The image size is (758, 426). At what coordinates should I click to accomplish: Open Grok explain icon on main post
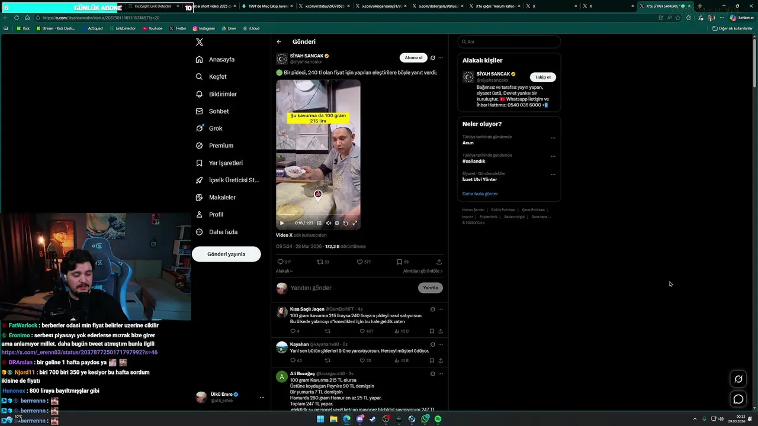[433, 58]
